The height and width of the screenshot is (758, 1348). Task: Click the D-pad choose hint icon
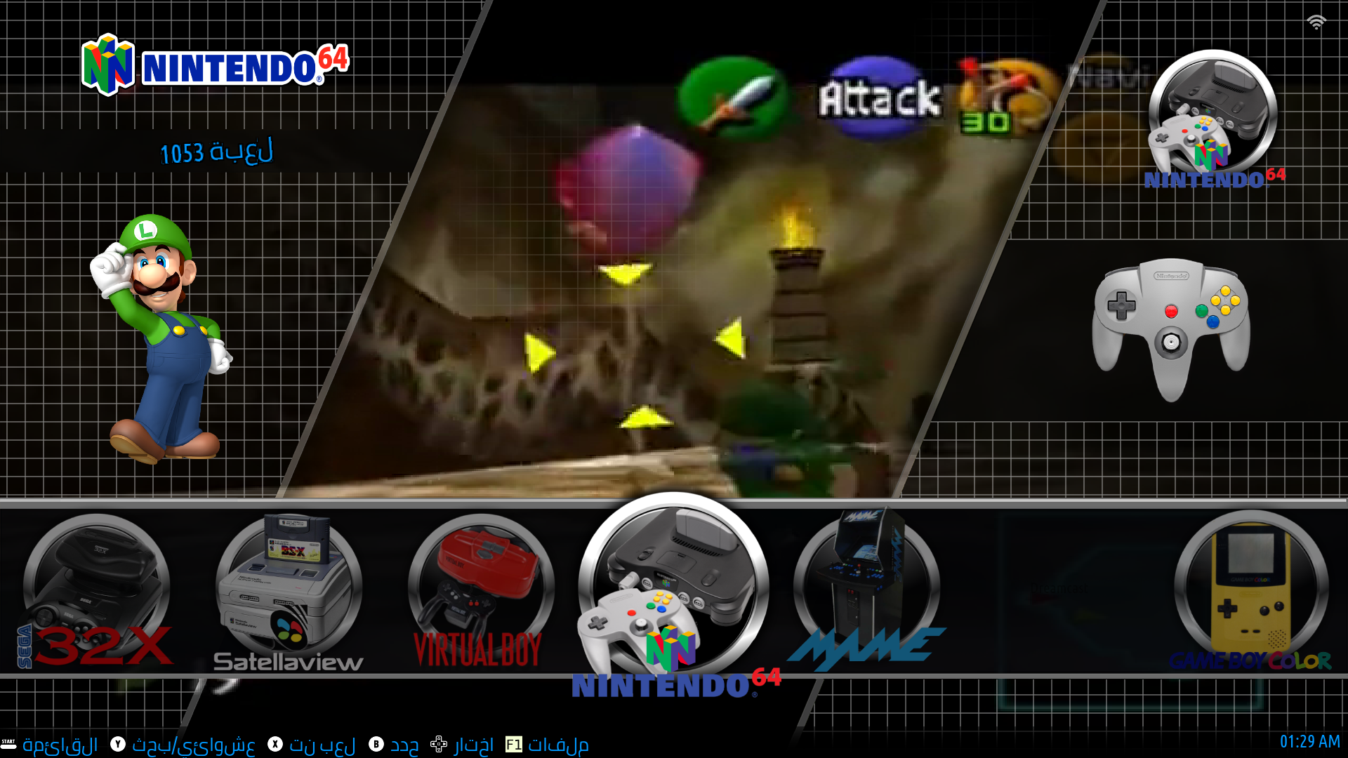(x=440, y=745)
